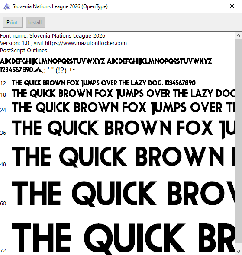Click the '72' size label

coord(3,251)
